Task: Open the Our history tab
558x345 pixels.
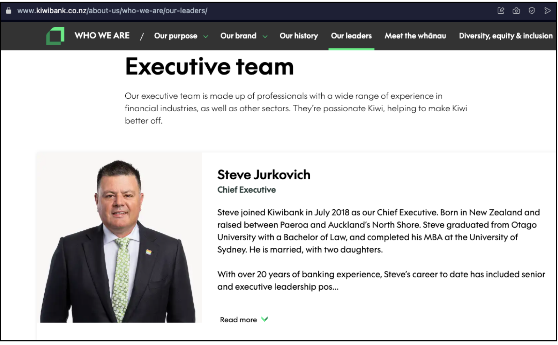Action: 299,36
